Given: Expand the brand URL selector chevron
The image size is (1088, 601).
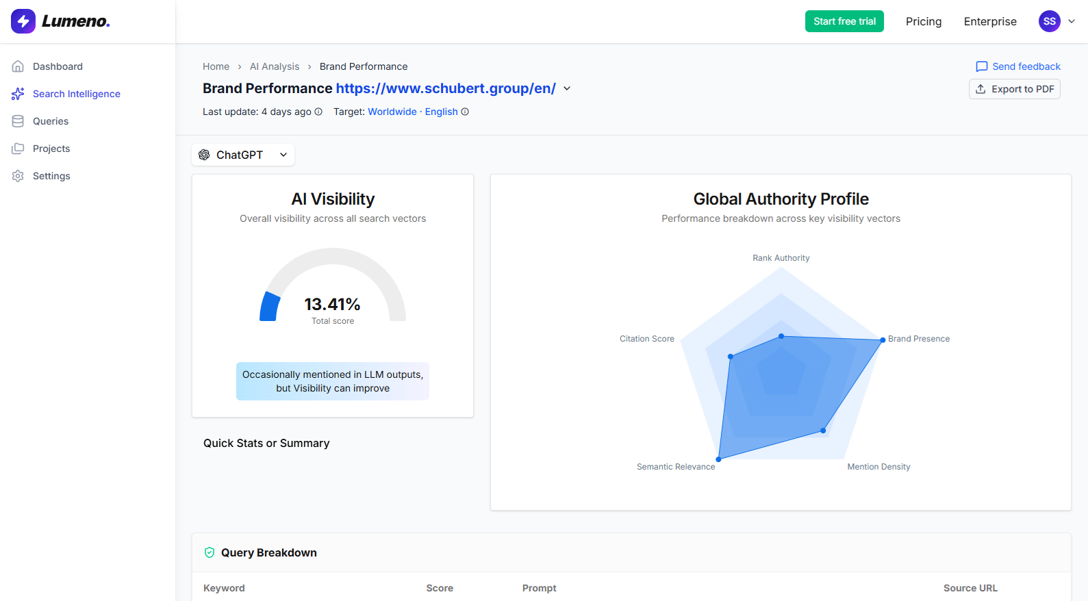Looking at the screenshot, I should pyautogui.click(x=567, y=88).
